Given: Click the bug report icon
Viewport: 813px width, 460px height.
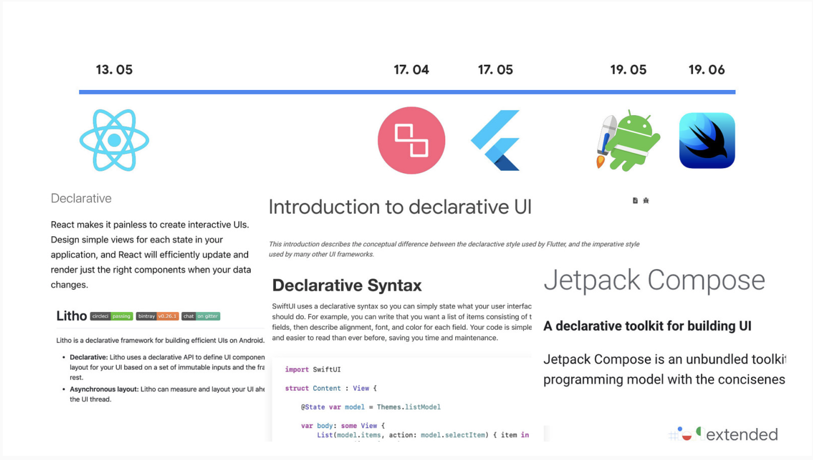Looking at the screenshot, I should pos(646,201).
